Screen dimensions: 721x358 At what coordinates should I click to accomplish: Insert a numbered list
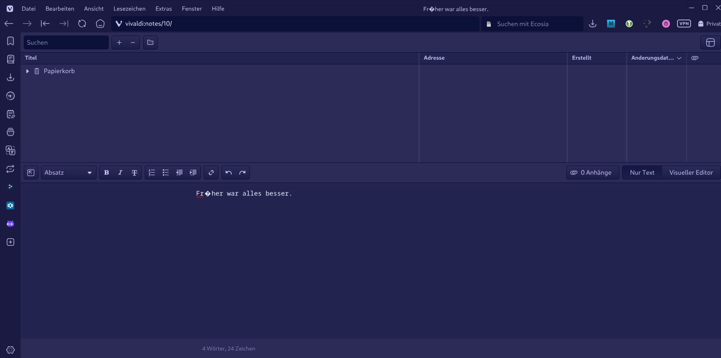[152, 172]
